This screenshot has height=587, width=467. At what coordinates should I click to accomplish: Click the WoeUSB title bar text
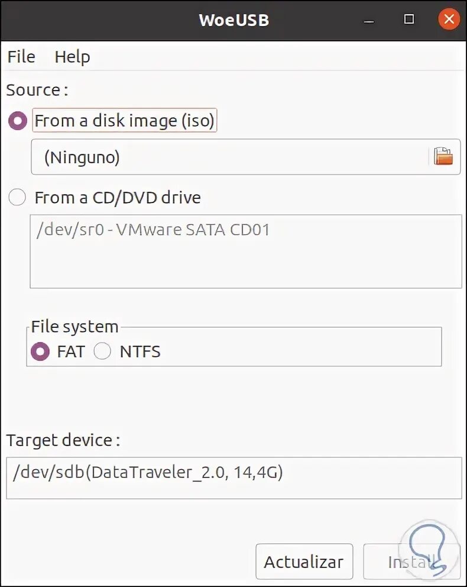tap(234, 20)
